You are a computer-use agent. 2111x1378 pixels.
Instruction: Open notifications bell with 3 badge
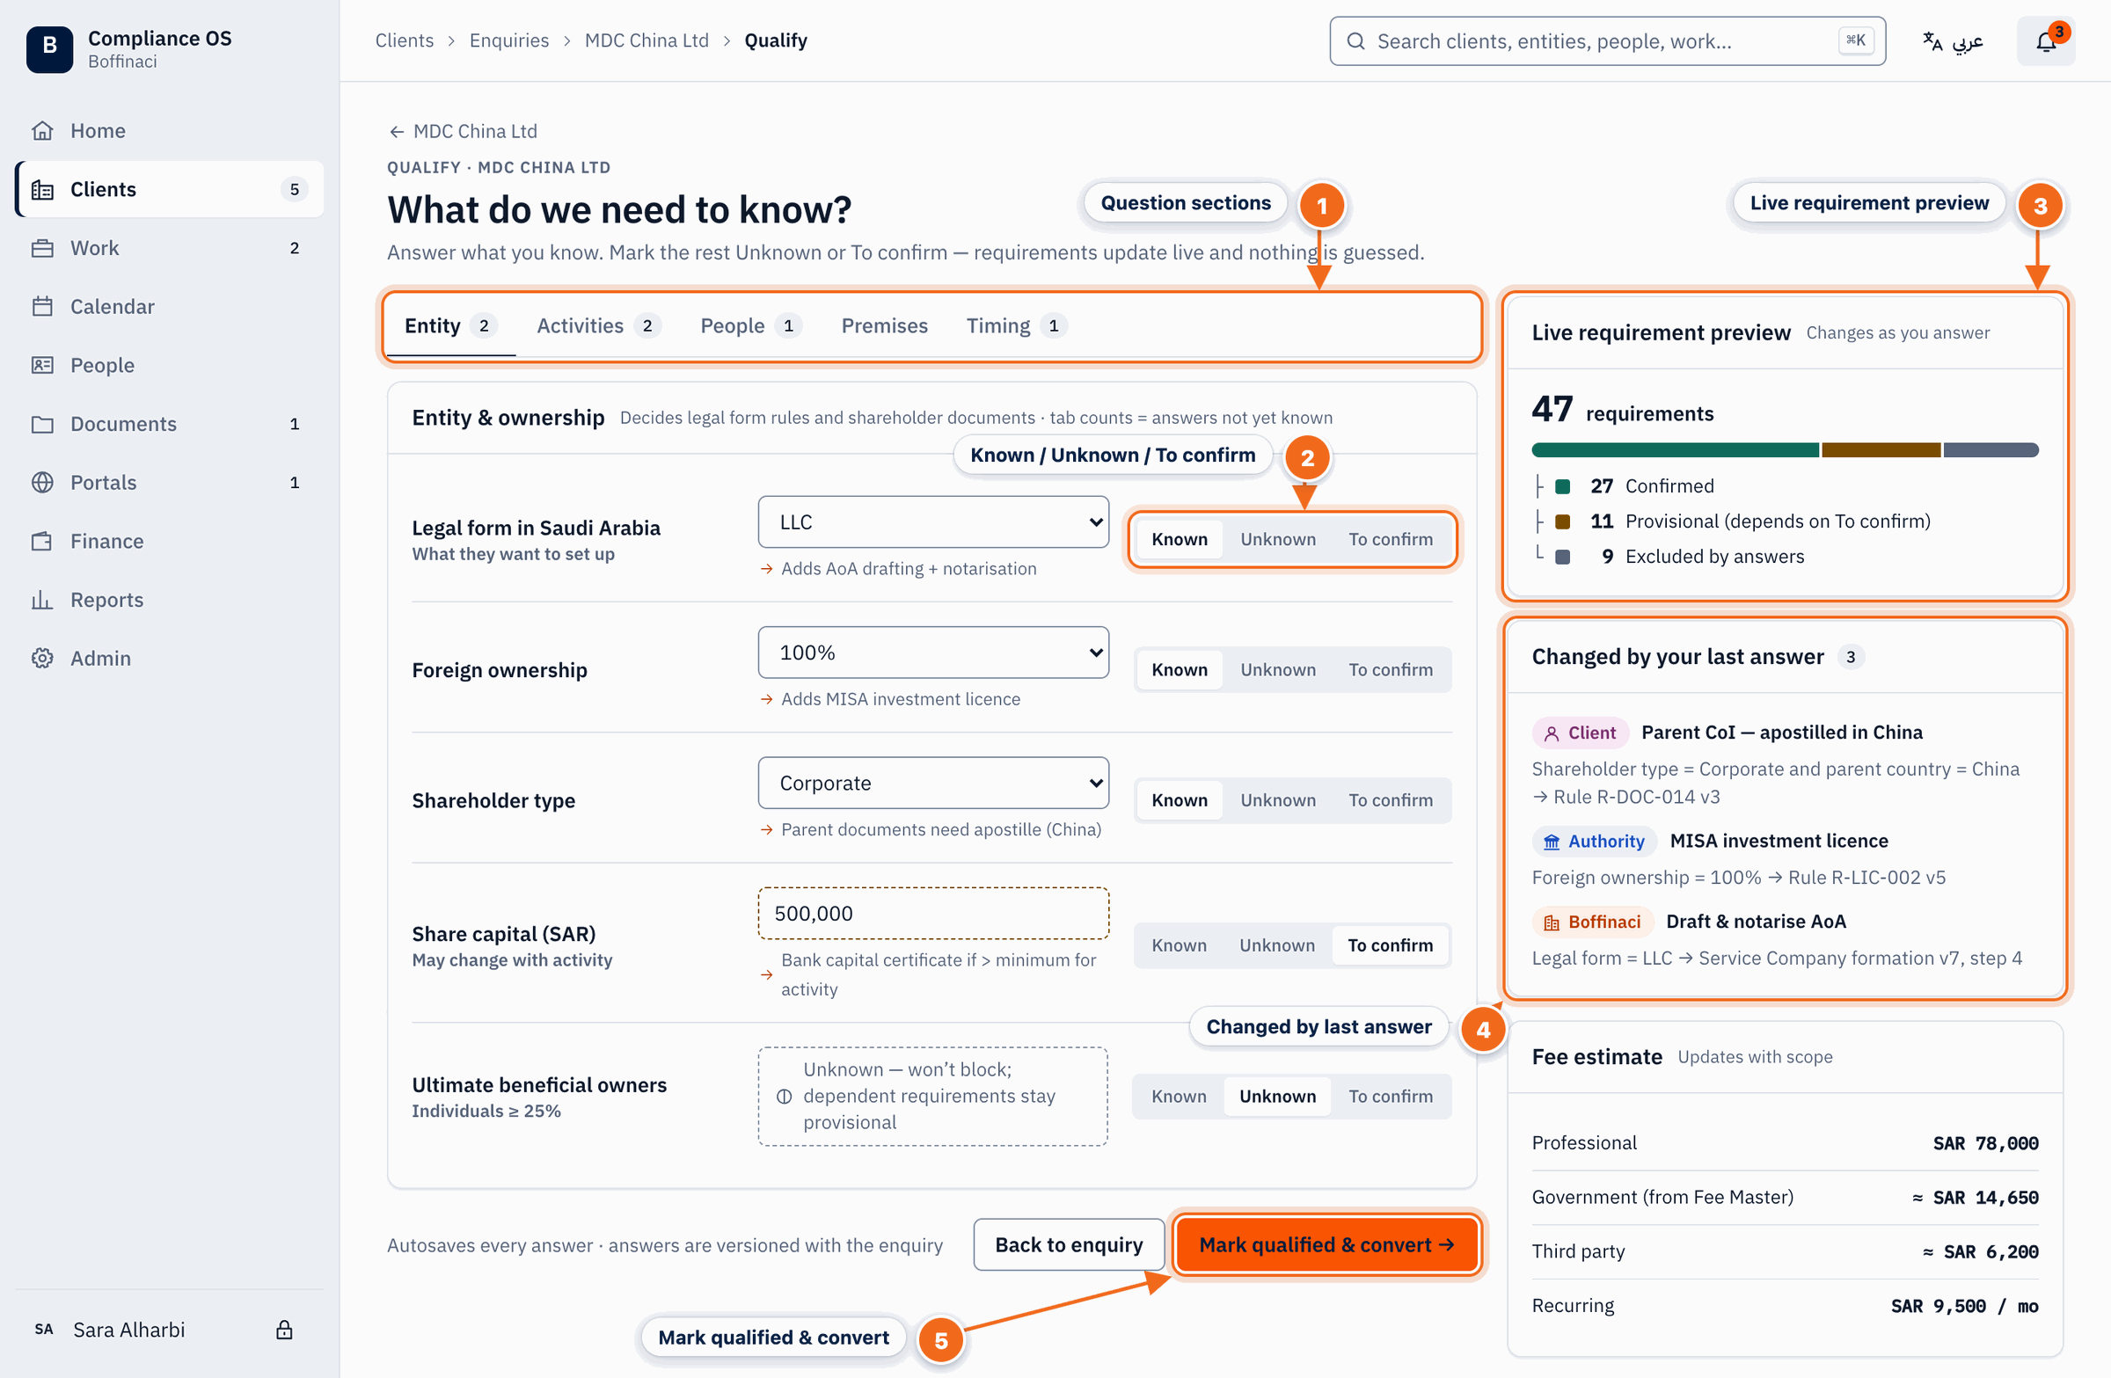click(x=2045, y=40)
